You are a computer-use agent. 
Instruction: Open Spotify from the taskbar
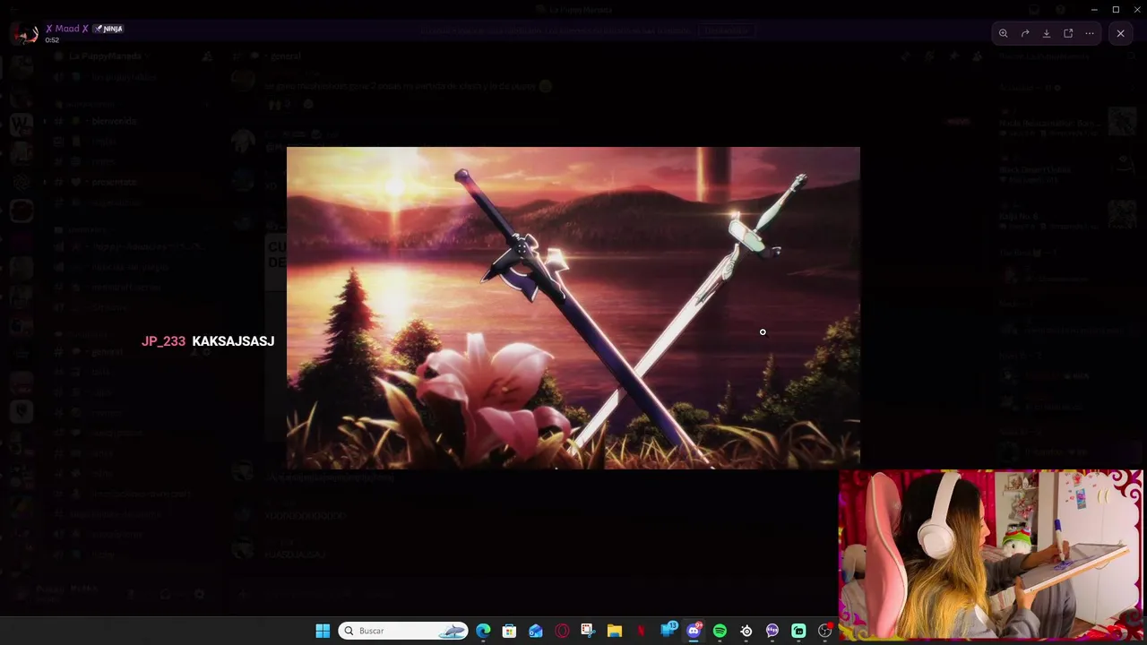720,631
